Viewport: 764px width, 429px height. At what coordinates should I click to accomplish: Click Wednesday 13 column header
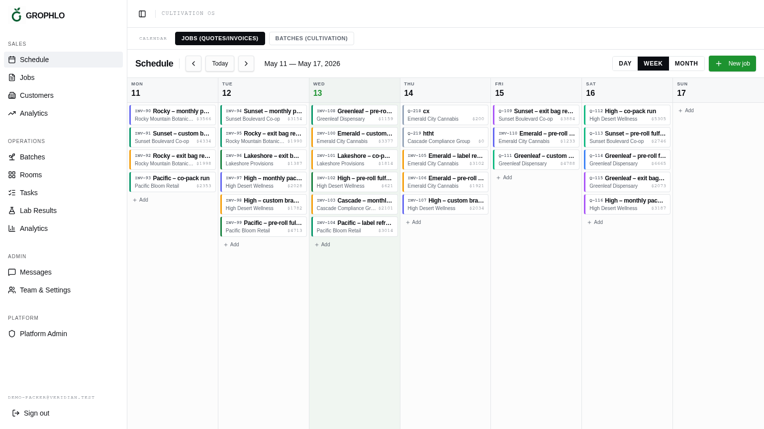click(355, 90)
